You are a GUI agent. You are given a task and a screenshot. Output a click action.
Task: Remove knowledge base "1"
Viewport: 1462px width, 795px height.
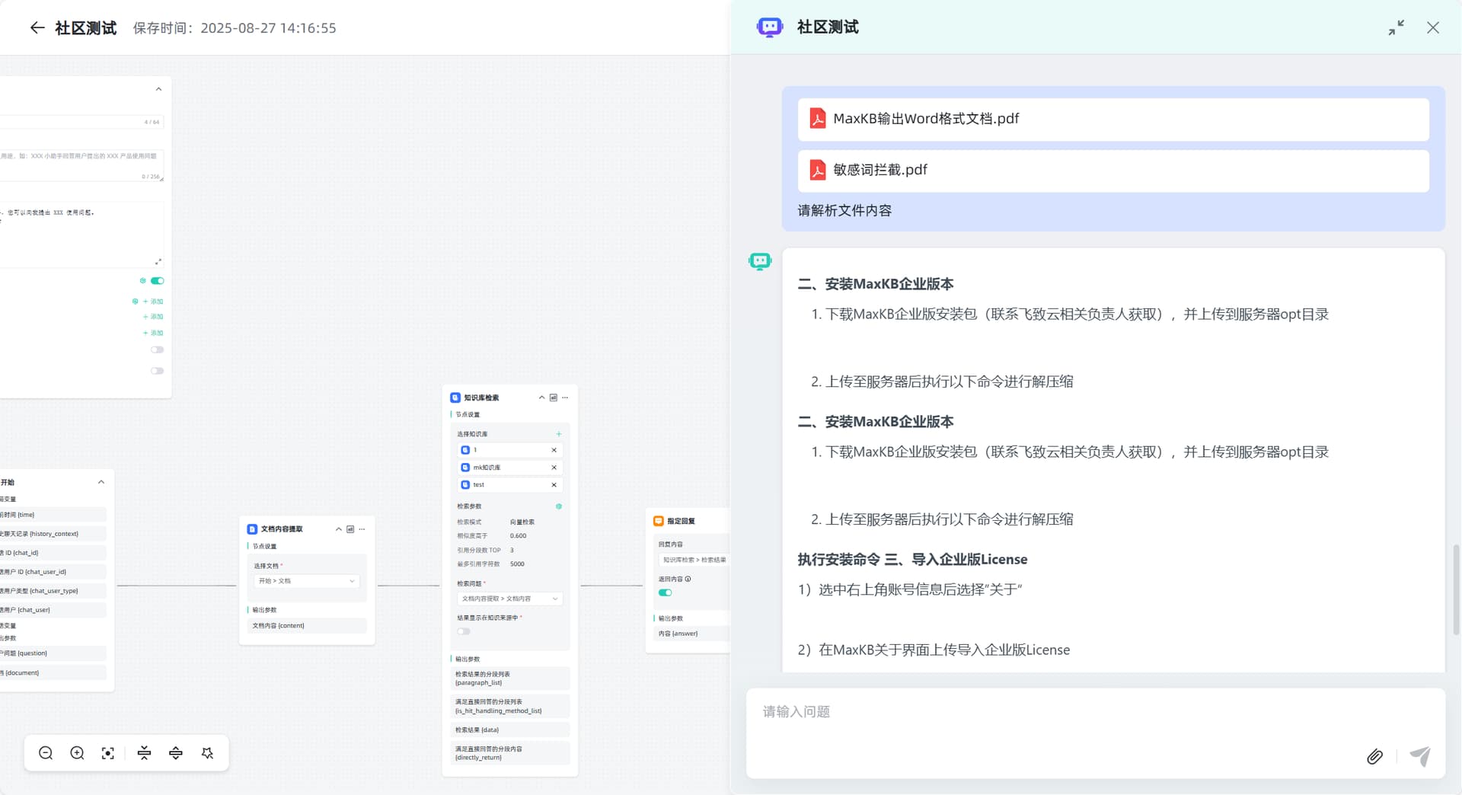point(554,450)
